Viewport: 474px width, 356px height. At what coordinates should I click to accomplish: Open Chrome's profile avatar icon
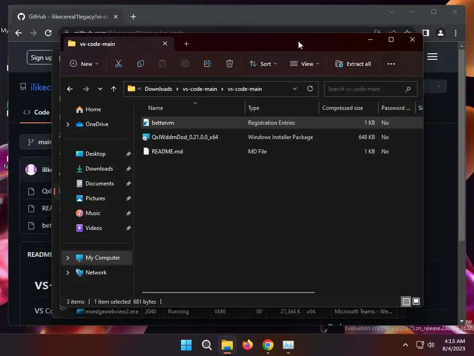tap(441, 33)
